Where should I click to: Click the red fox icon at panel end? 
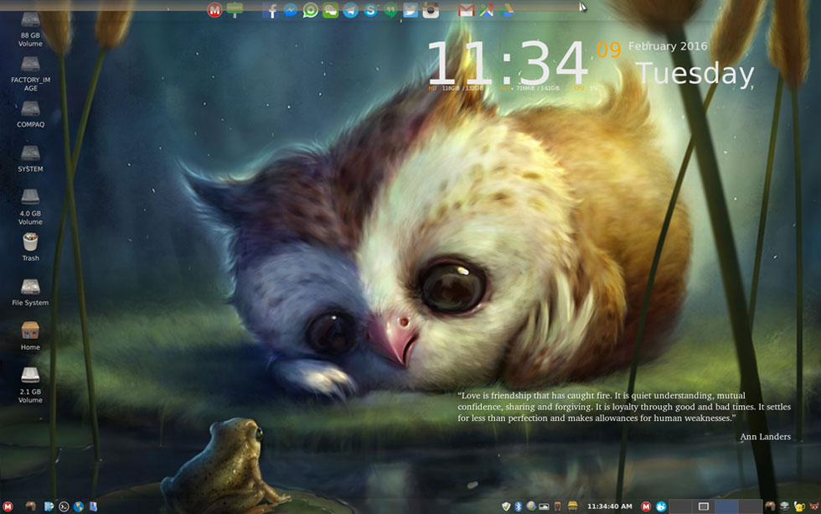(813, 506)
